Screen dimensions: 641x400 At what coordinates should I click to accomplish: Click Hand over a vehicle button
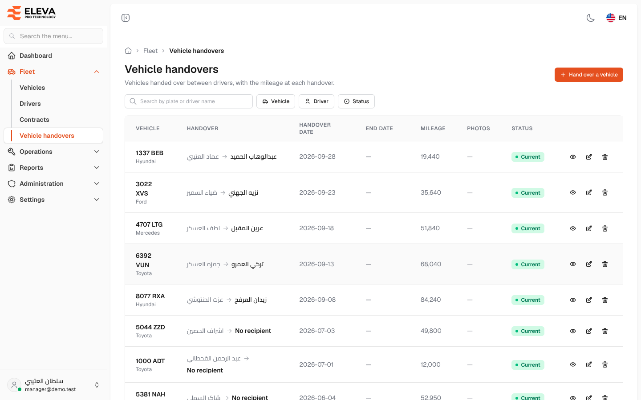coord(588,75)
